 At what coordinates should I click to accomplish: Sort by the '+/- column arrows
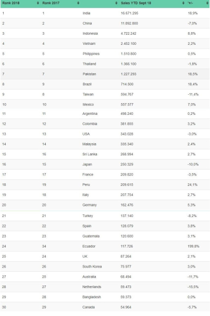[x=207, y=3]
